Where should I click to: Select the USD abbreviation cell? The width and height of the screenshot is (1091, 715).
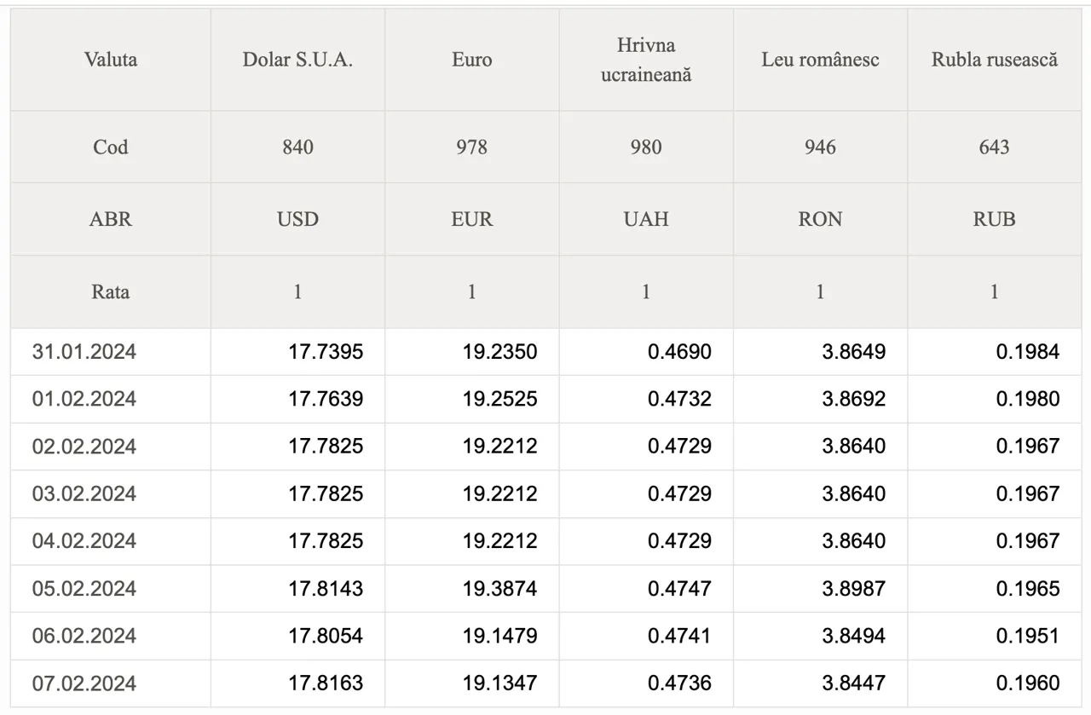(x=297, y=219)
